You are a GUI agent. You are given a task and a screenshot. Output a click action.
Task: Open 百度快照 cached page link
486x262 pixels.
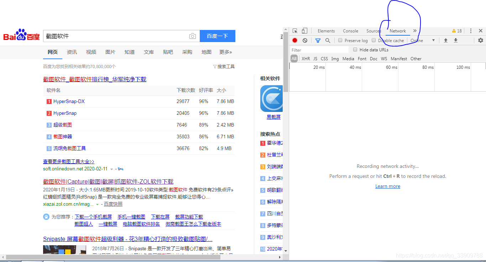coord(113,204)
